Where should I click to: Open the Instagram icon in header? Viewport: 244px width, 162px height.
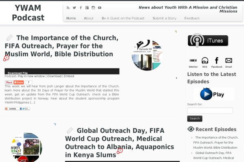[93, 8]
